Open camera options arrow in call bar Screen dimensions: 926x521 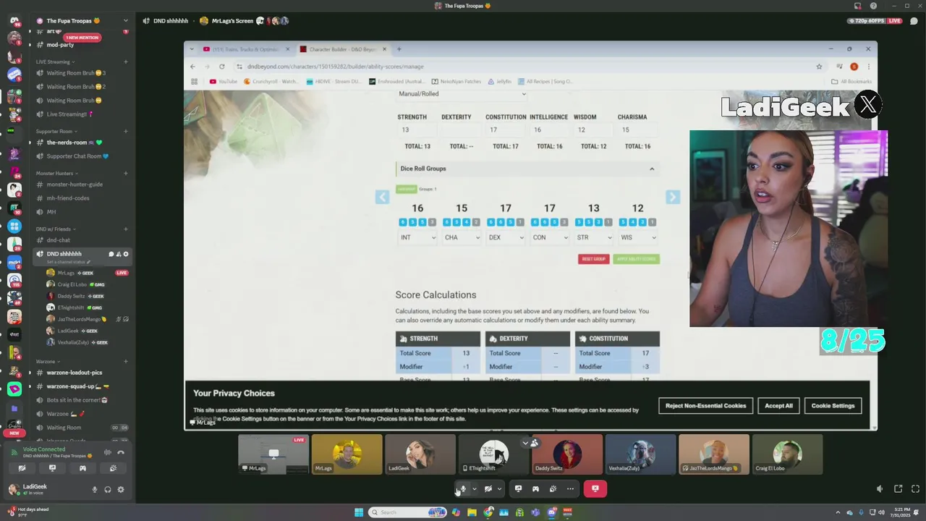pyautogui.click(x=499, y=489)
